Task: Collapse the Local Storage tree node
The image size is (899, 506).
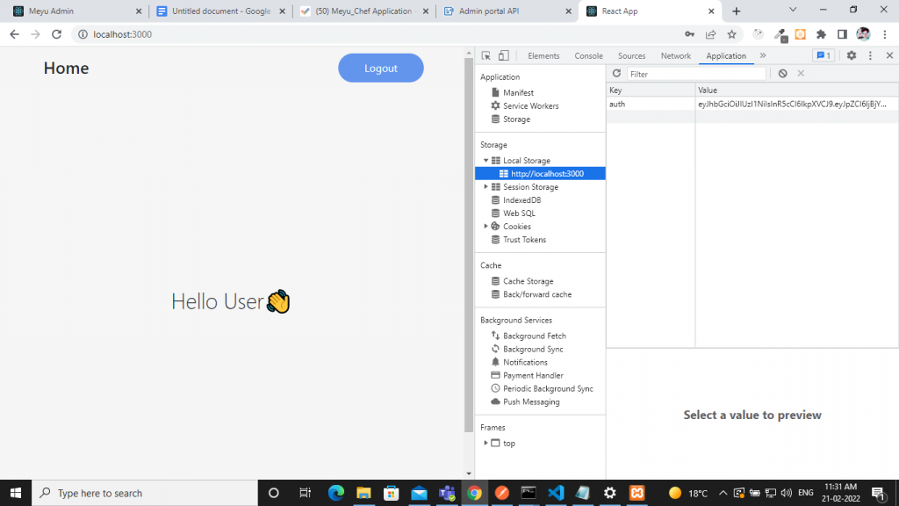Action: [x=486, y=161]
